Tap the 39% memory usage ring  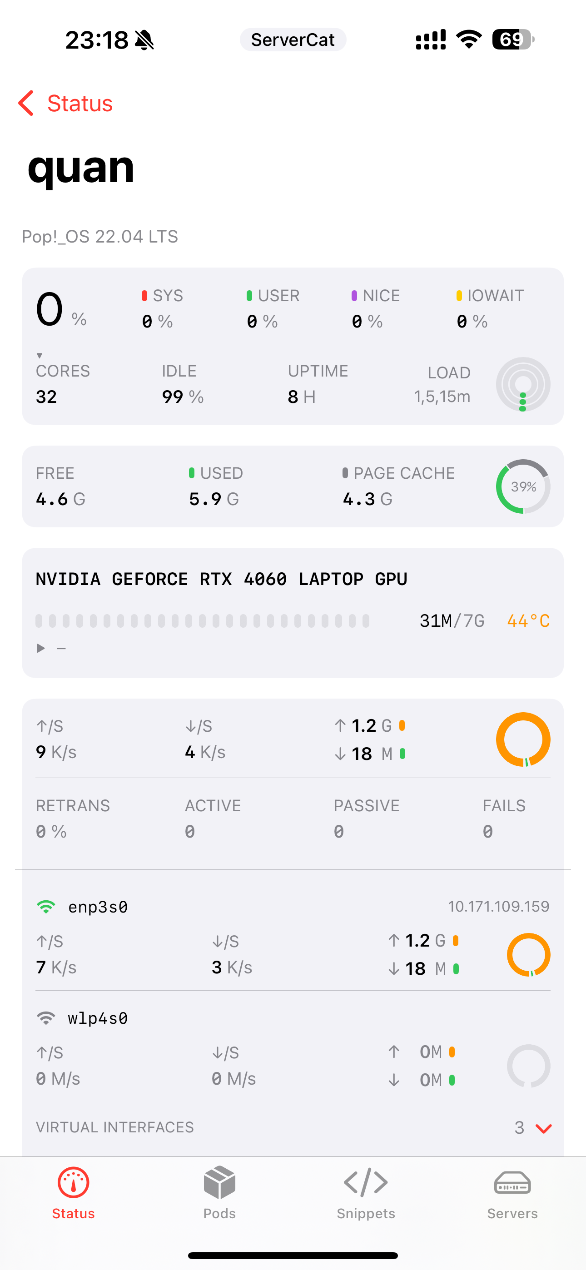tap(523, 487)
